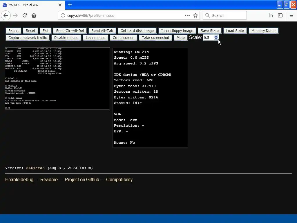The width and height of the screenshot is (297, 223).
Task: Restore down the browser window
Action: click(287, 5)
